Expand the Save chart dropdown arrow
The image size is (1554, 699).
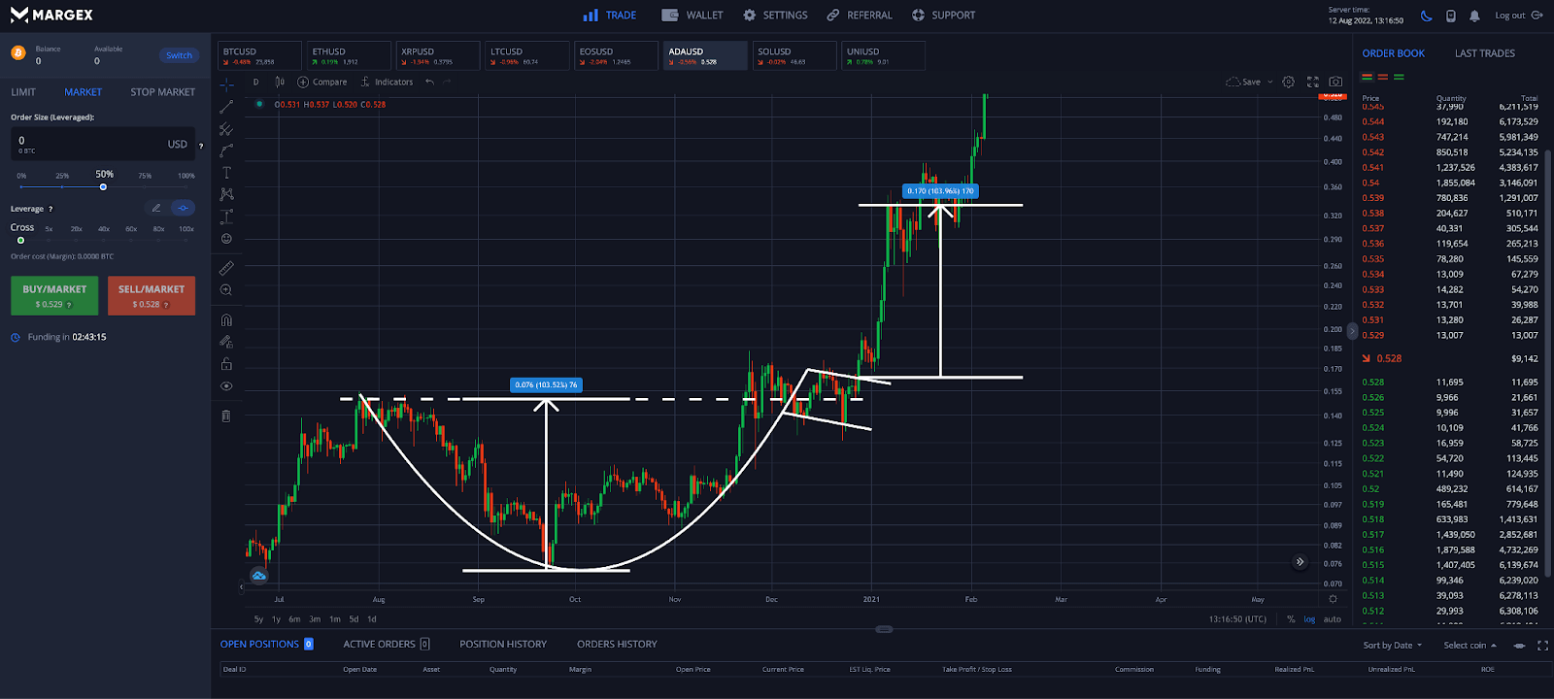[x=1270, y=83]
